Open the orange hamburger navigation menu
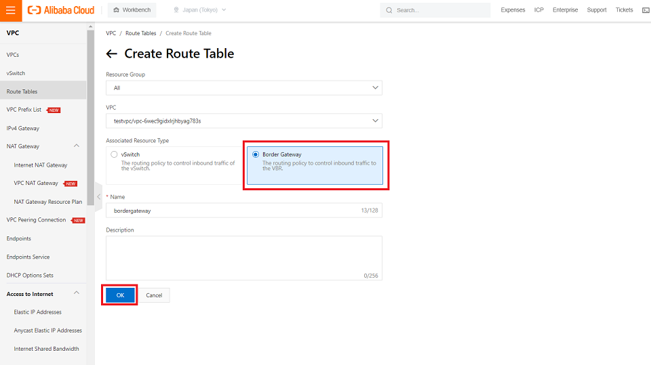This screenshot has height=365, width=651. tap(10, 10)
